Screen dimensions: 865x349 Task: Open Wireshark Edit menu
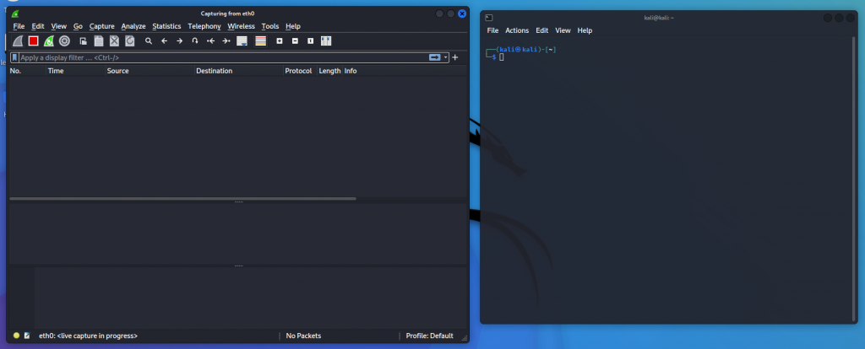(38, 26)
